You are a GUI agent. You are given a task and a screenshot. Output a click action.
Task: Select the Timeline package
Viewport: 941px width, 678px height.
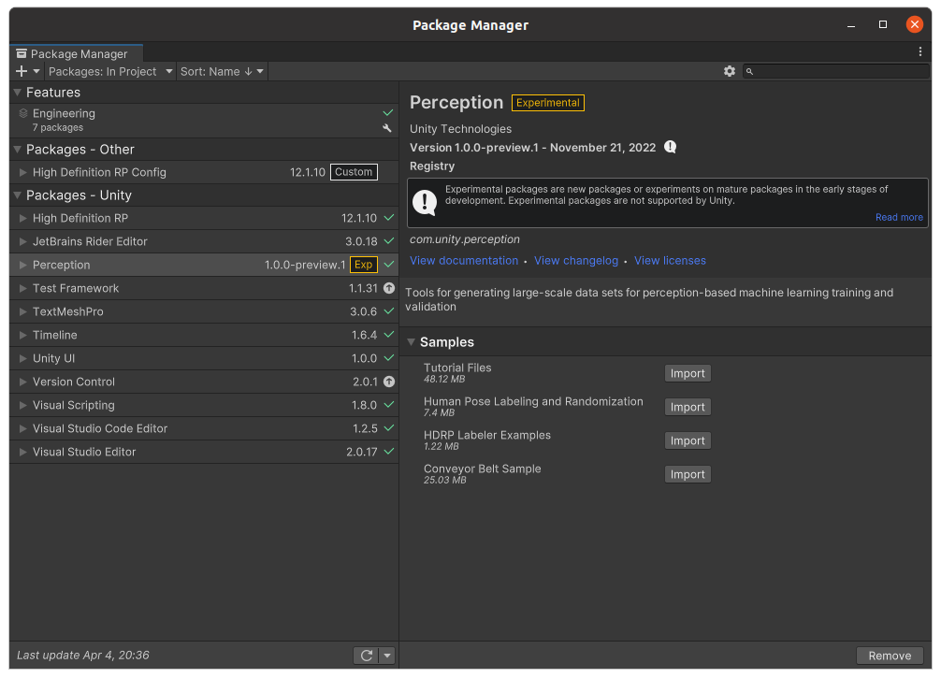(x=204, y=336)
